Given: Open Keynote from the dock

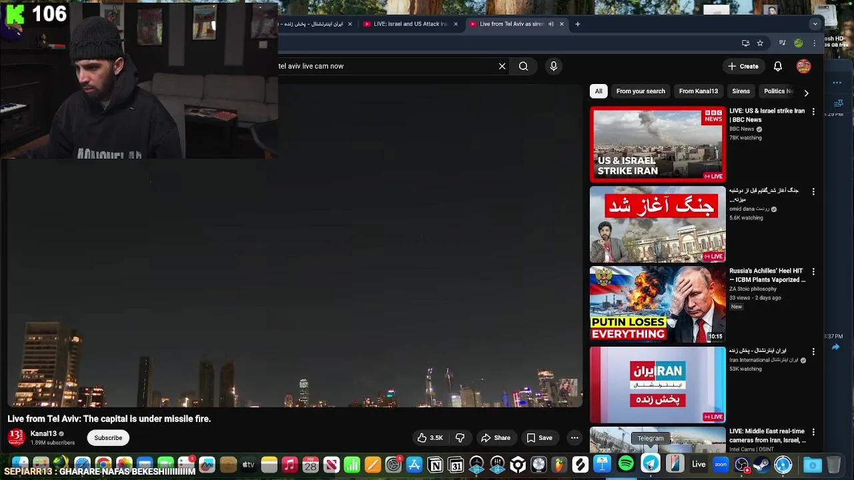Looking at the screenshot, I should coord(602,465).
